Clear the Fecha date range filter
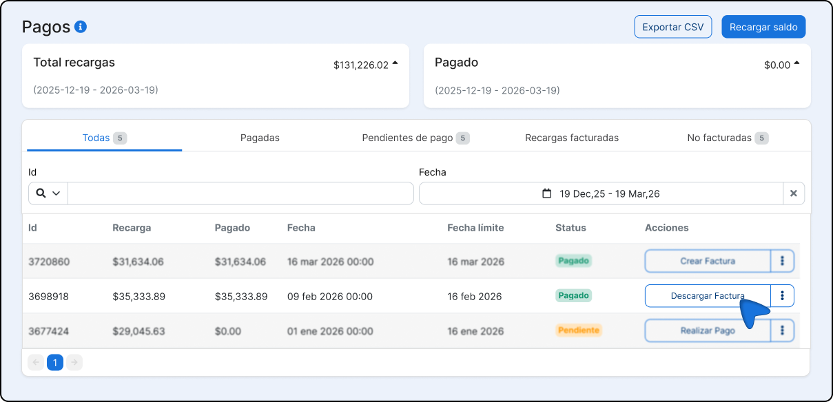The width and height of the screenshot is (833, 402). pos(793,193)
